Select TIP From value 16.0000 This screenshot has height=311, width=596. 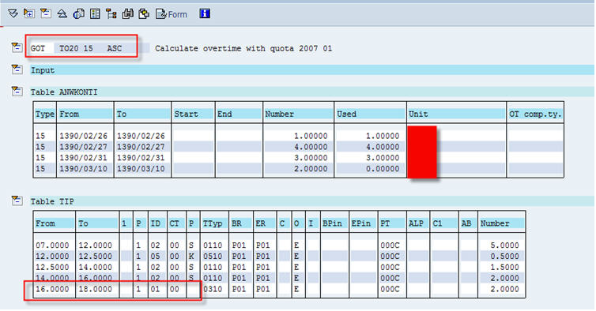pos(52,290)
